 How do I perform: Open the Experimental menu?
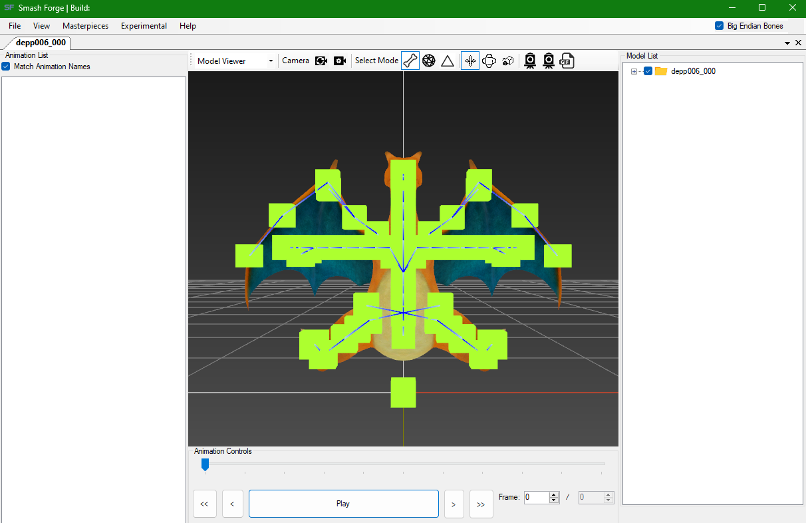[x=144, y=26]
